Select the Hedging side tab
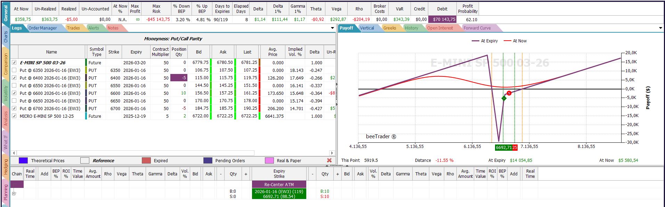This screenshot has height=207, width=665. (x=6, y=167)
